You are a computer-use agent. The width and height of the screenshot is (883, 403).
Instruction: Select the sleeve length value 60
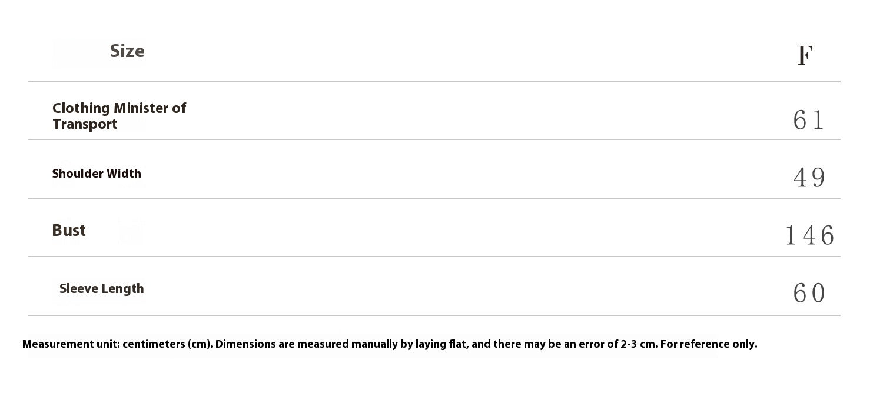point(809,293)
